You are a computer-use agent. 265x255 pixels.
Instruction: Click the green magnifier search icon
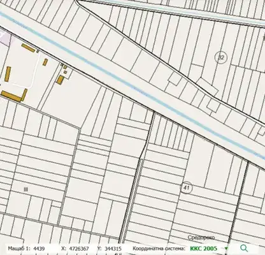click(244, 248)
